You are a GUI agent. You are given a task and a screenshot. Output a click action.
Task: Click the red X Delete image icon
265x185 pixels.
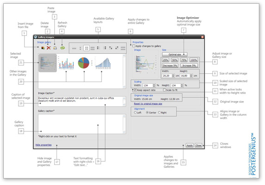tap(49, 48)
